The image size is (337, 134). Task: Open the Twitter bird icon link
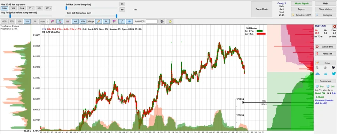(334, 74)
